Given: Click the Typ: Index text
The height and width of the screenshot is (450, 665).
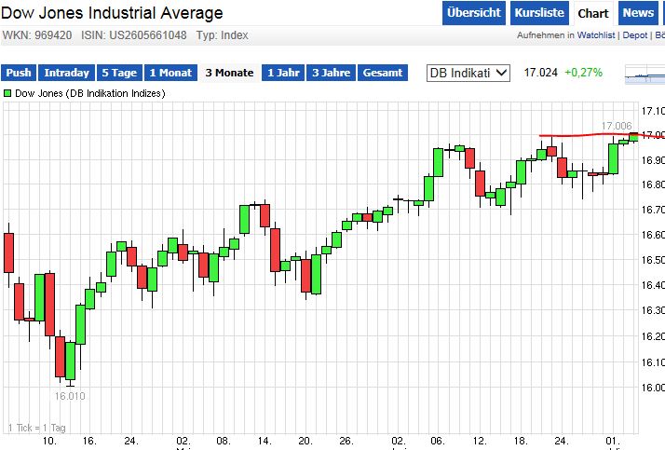Looking at the screenshot, I should pos(222,35).
